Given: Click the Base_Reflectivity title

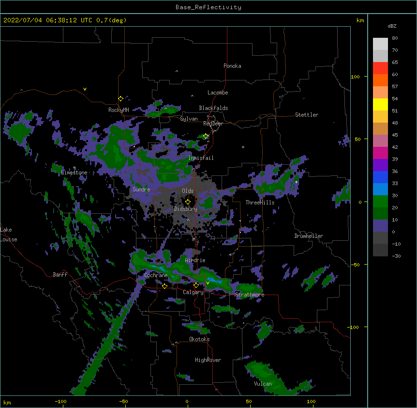Looking at the screenshot, I should point(208,7).
